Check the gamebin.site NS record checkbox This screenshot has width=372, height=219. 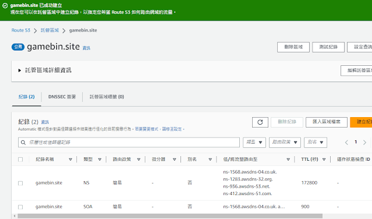20,183
